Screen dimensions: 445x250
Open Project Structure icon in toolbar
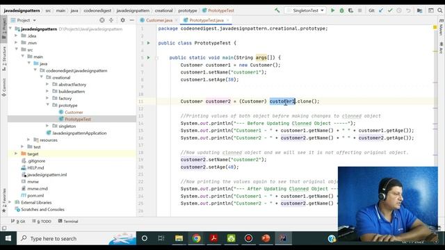(x=419, y=10)
